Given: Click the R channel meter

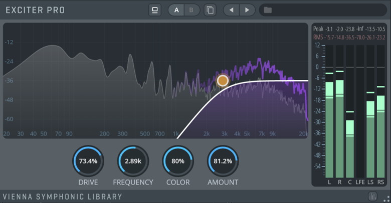Looking at the screenshot, I should pos(340,111).
